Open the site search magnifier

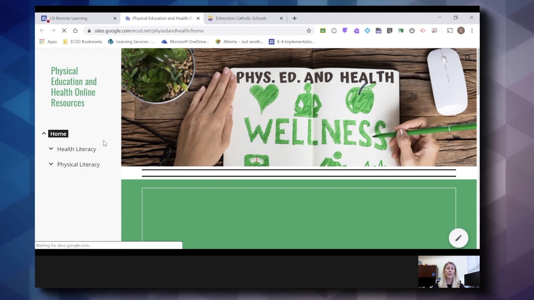(x=468, y=57)
